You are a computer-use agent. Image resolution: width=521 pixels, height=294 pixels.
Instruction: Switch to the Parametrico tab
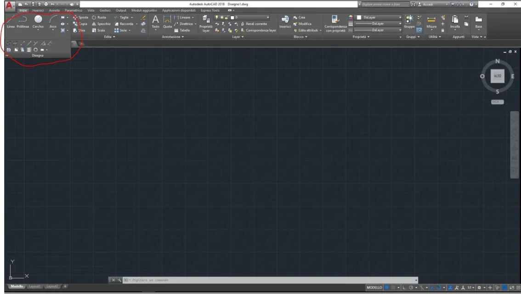(74, 10)
